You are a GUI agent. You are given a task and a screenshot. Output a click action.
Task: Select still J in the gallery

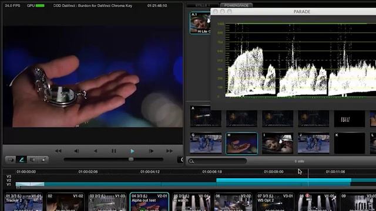coord(313,143)
